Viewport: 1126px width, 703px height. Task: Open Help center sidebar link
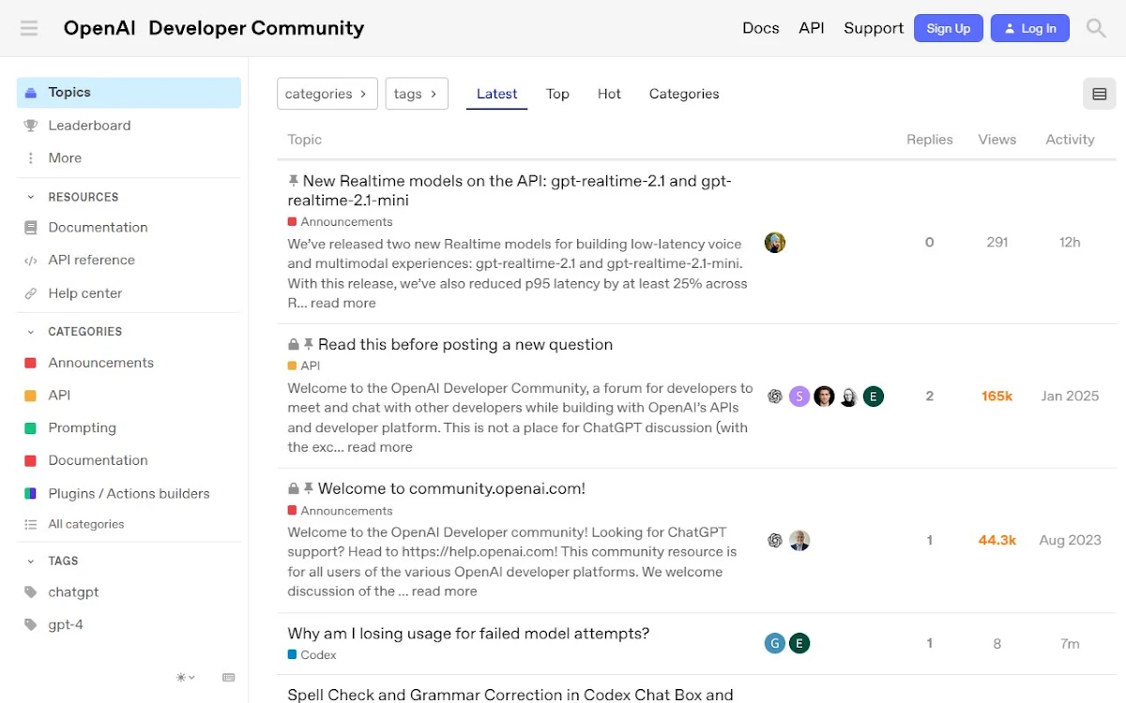129,293
